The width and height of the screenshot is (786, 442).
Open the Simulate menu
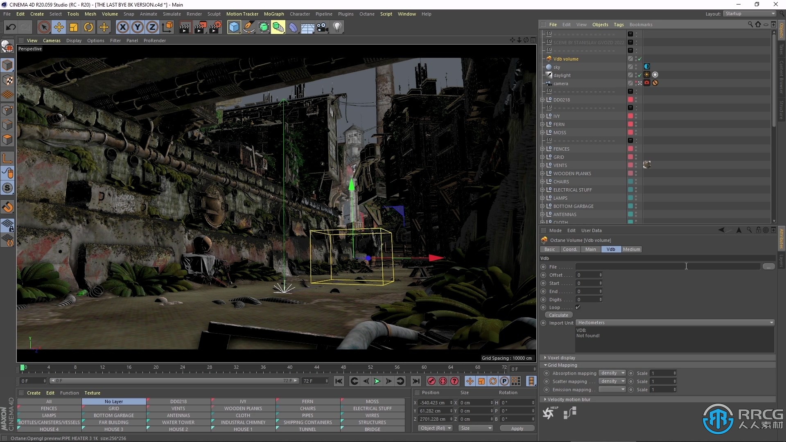point(172,14)
